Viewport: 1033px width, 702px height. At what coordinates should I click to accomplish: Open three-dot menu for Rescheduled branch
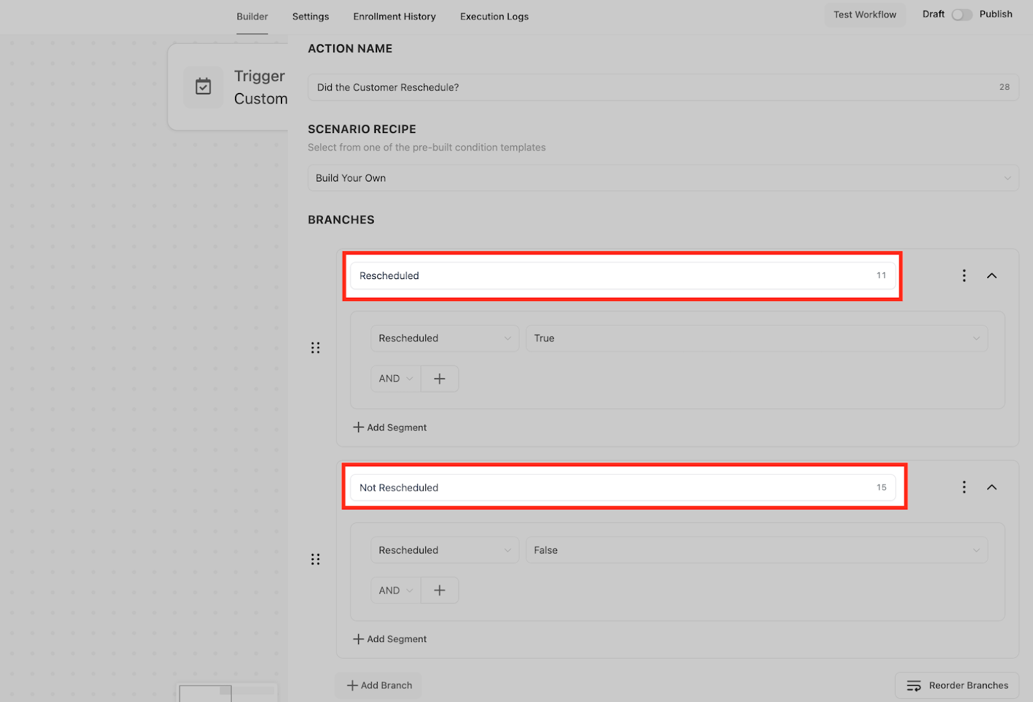click(x=964, y=276)
